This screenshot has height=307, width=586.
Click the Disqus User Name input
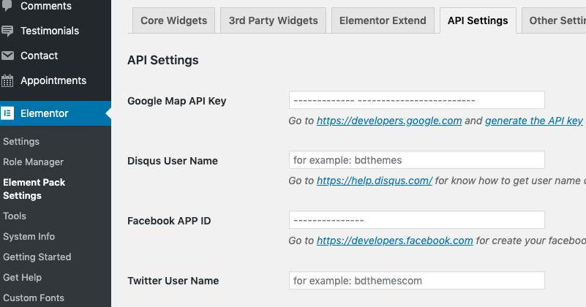417,160
